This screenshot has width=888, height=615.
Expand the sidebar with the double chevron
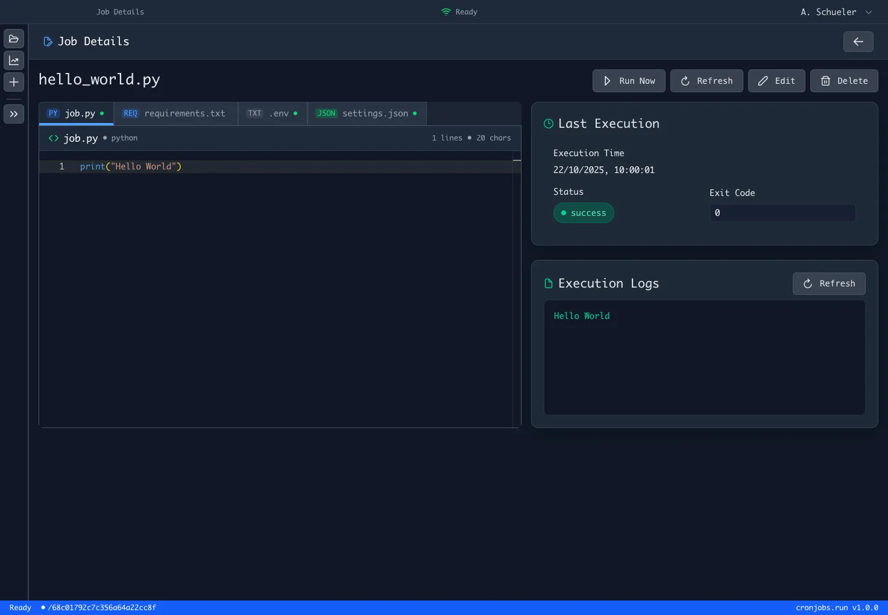tap(13, 113)
